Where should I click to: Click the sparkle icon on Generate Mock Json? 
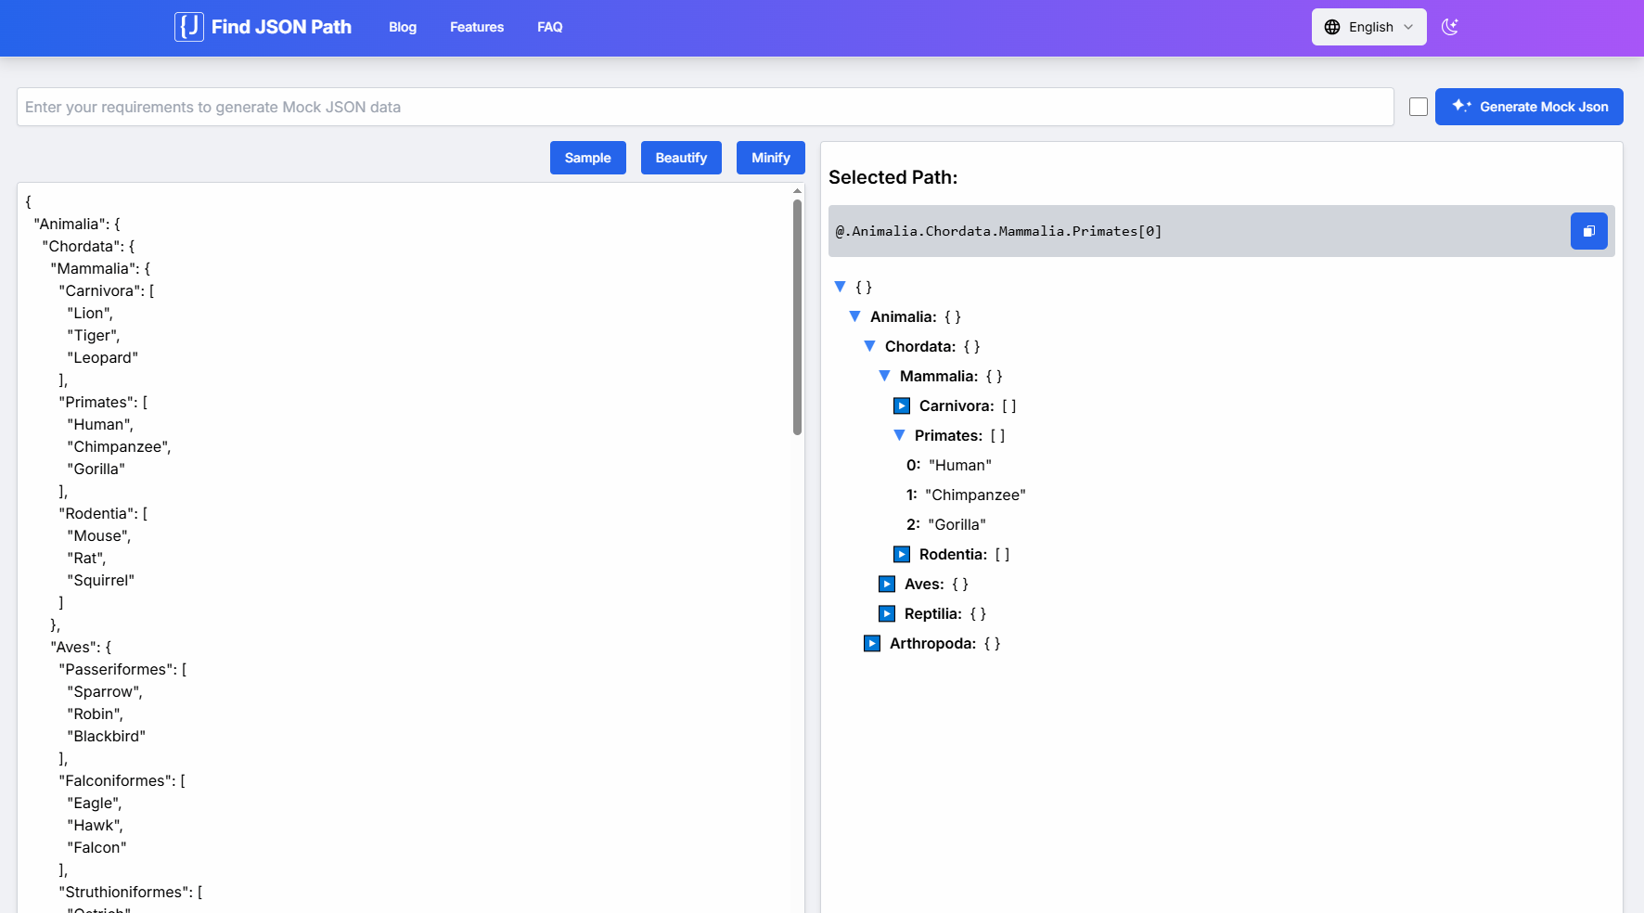1461,106
